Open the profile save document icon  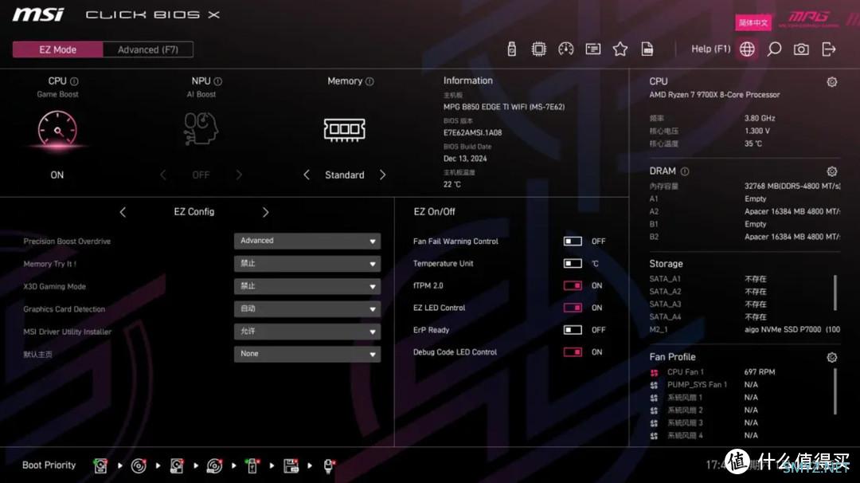[647, 49]
